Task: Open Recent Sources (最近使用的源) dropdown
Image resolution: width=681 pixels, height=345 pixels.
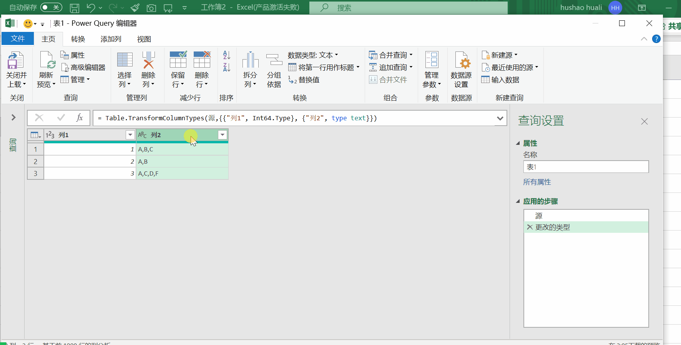Action: pyautogui.click(x=510, y=68)
